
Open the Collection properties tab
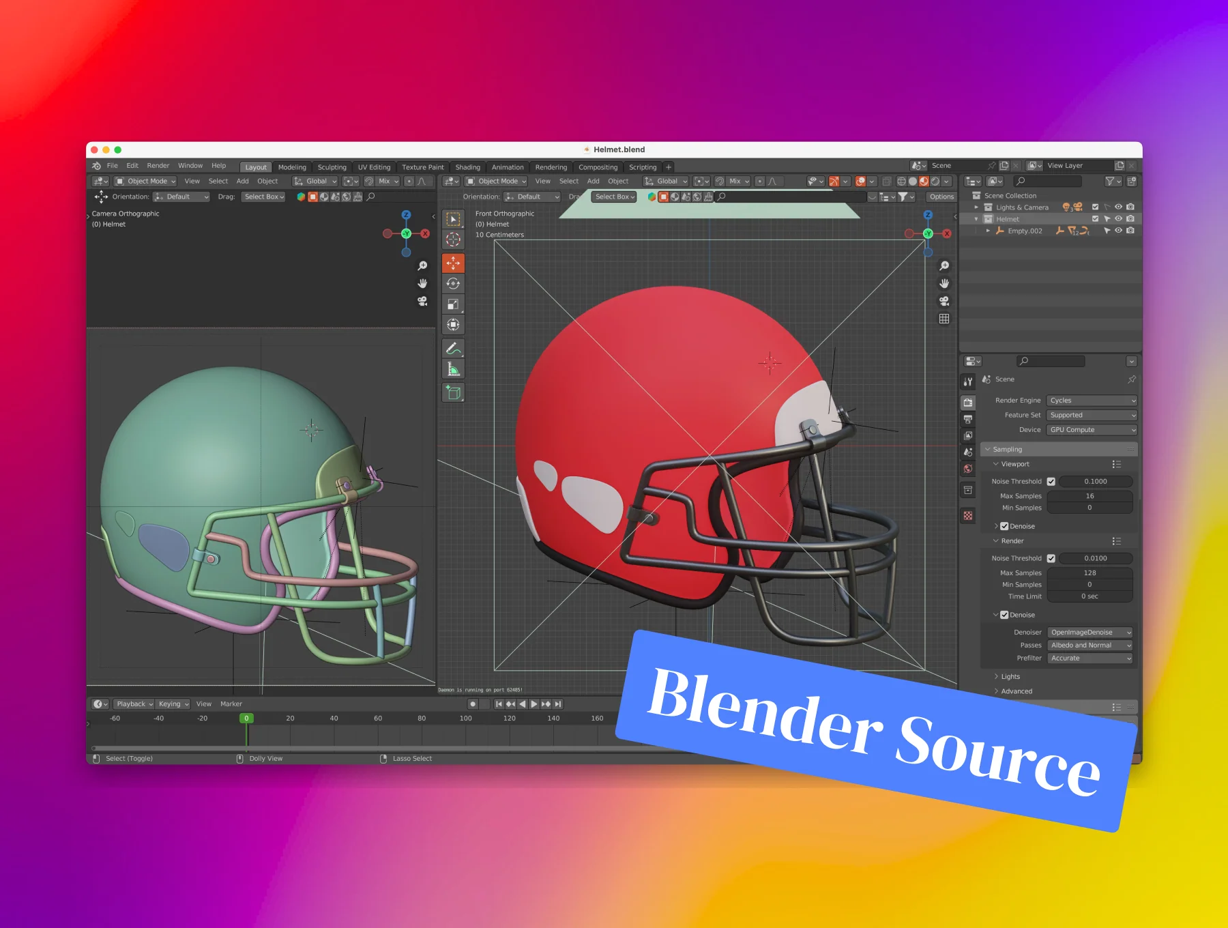tap(968, 490)
